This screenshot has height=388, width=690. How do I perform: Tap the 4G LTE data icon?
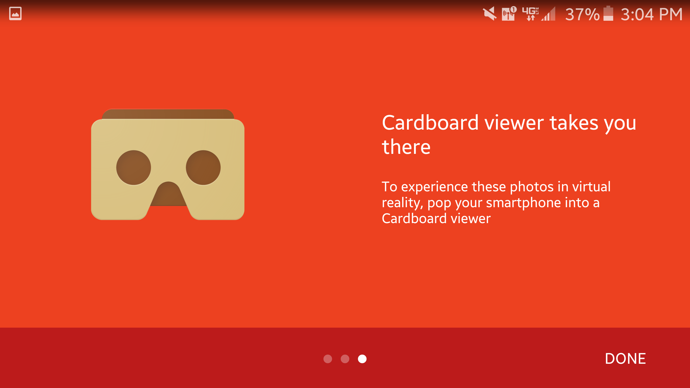click(530, 13)
